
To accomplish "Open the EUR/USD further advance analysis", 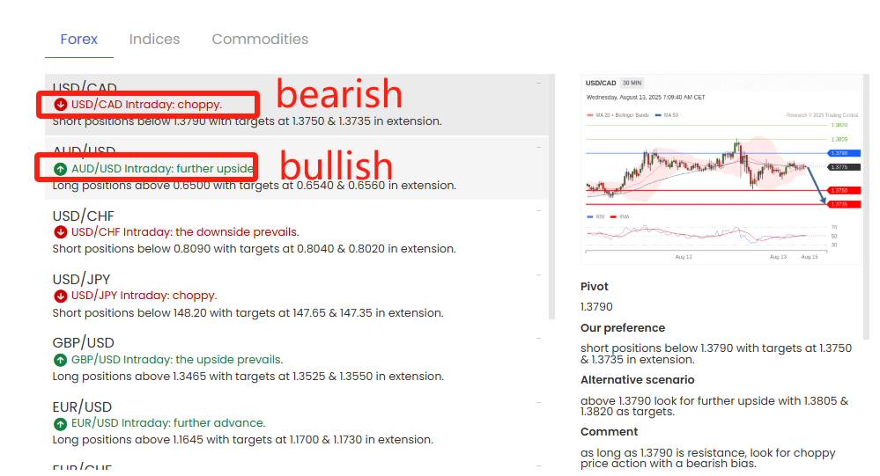I will tap(168, 422).
